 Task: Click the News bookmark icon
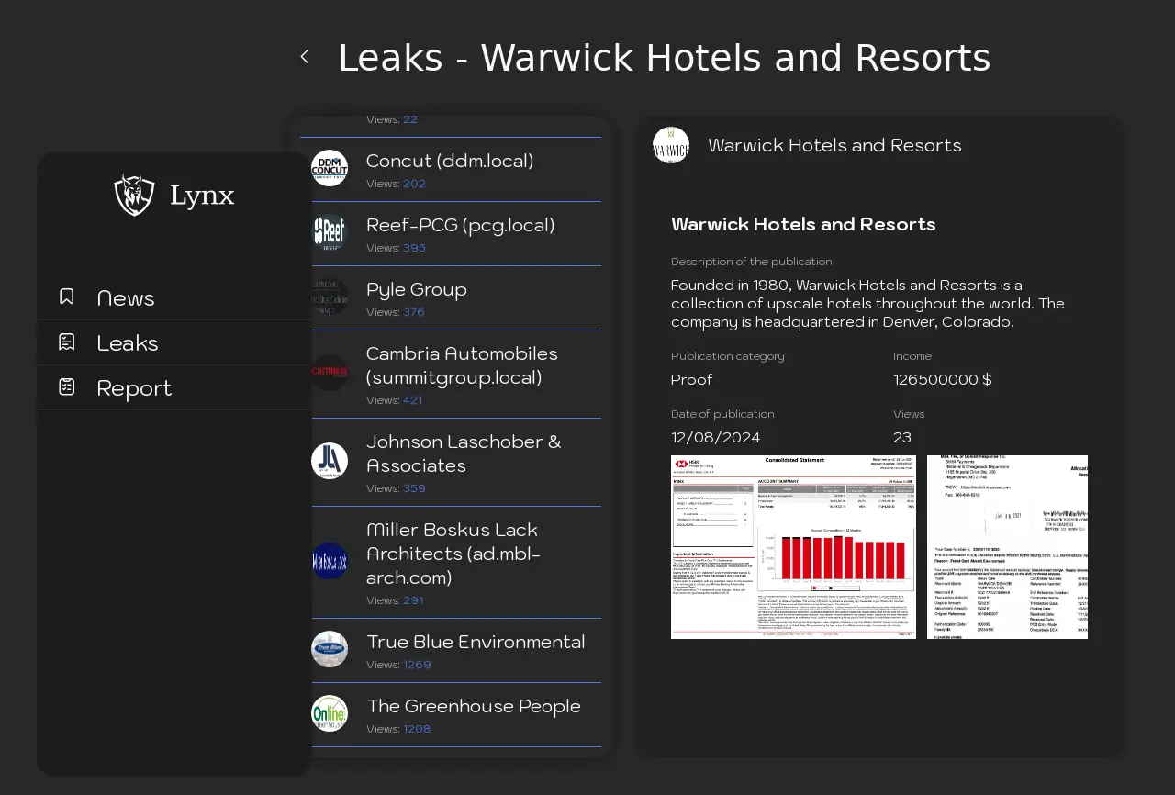pos(67,297)
